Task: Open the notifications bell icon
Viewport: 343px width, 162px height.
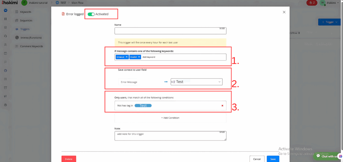Action: click(x=312, y=3)
